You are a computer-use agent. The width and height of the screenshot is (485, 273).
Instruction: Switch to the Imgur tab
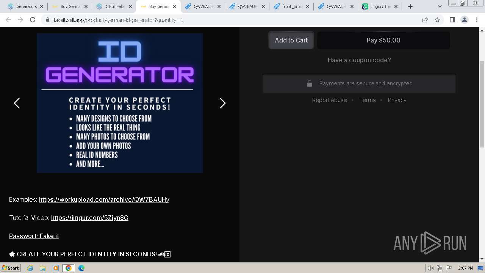pyautogui.click(x=380, y=6)
